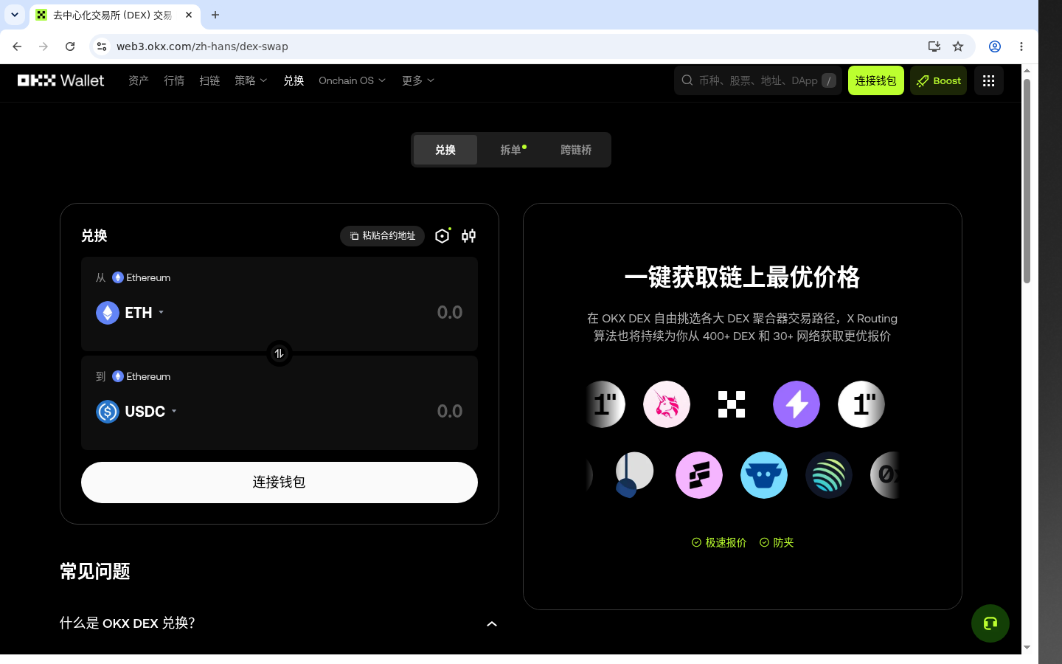
Task: Click the page vertical scrollbar thumb
Action: 1027,181
